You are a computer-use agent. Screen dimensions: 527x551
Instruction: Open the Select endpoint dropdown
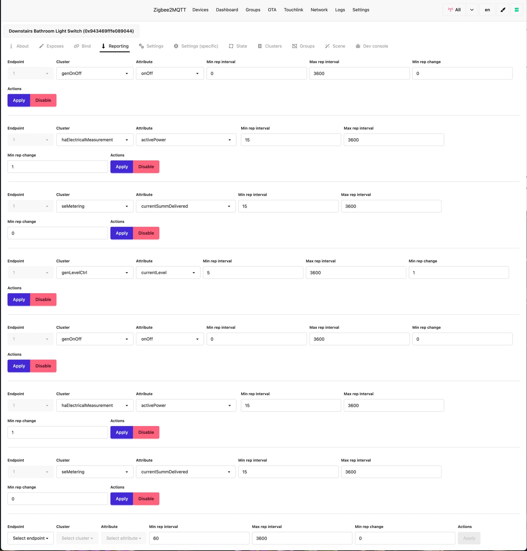[x=30, y=538]
